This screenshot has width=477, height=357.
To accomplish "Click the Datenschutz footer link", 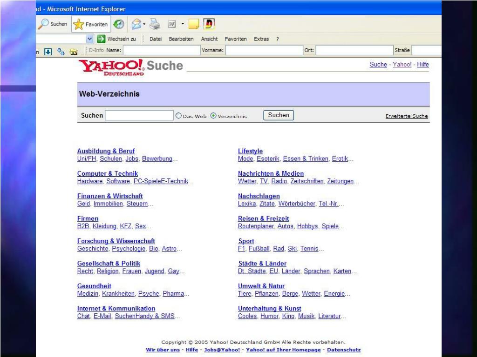I will pos(344,350).
